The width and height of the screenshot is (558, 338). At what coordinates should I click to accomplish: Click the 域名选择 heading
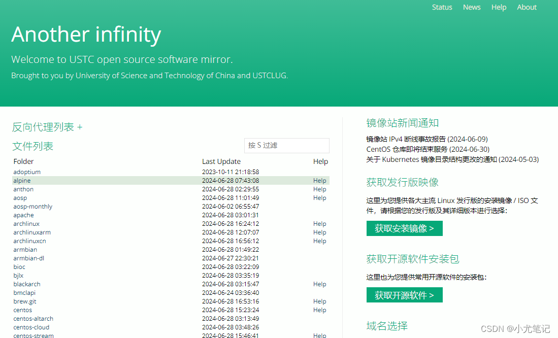[387, 326]
